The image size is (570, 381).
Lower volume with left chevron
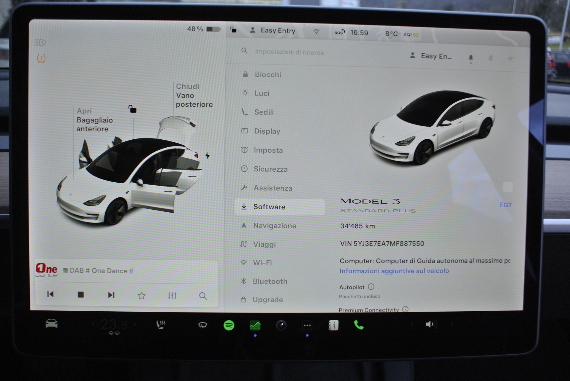click(x=412, y=324)
